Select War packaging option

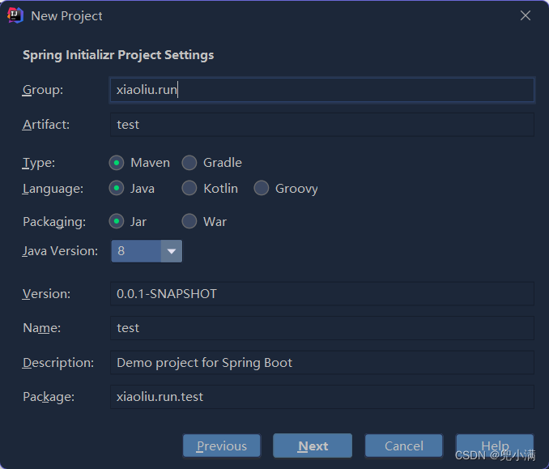189,221
